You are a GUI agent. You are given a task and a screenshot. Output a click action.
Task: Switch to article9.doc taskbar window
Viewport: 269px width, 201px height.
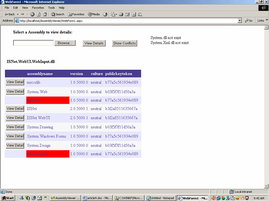(97, 198)
